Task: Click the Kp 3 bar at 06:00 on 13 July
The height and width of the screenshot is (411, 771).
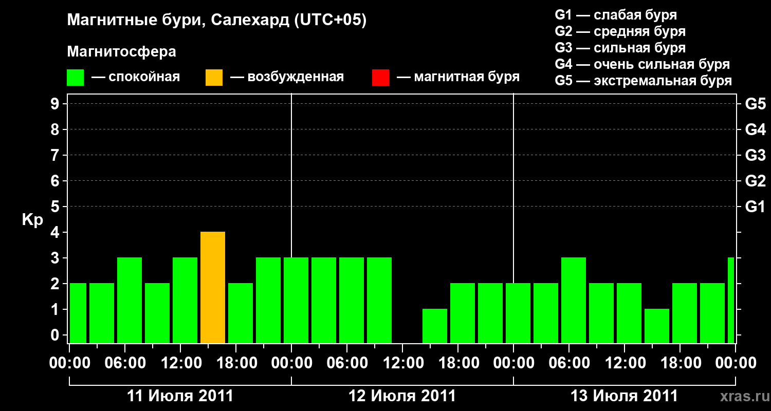Action: (x=574, y=301)
